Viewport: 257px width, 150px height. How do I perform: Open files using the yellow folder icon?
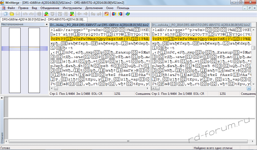point(12,14)
